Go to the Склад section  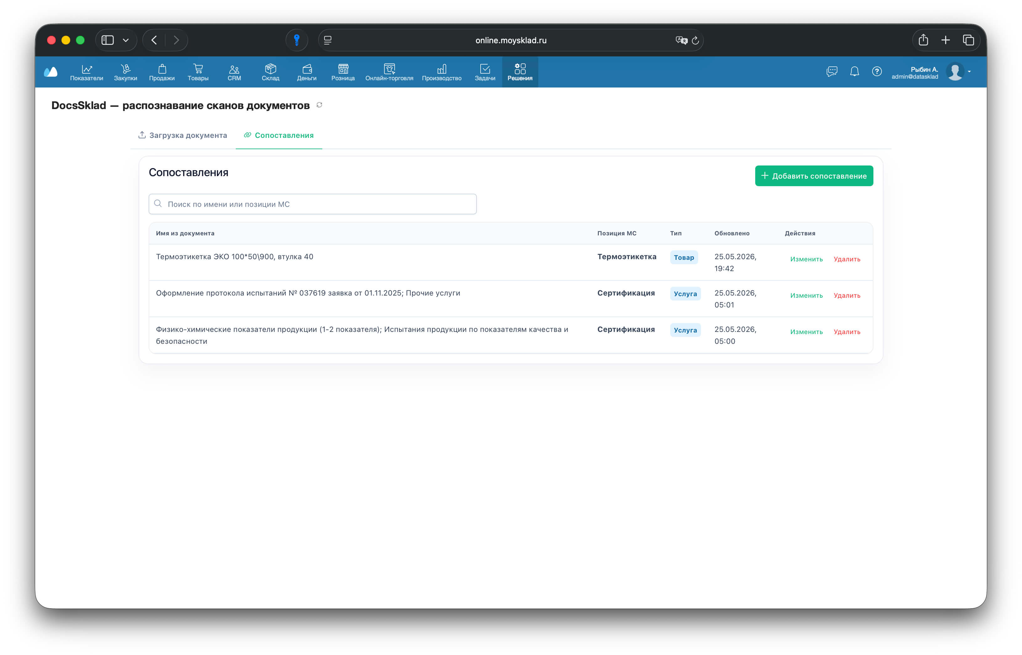(x=271, y=72)
